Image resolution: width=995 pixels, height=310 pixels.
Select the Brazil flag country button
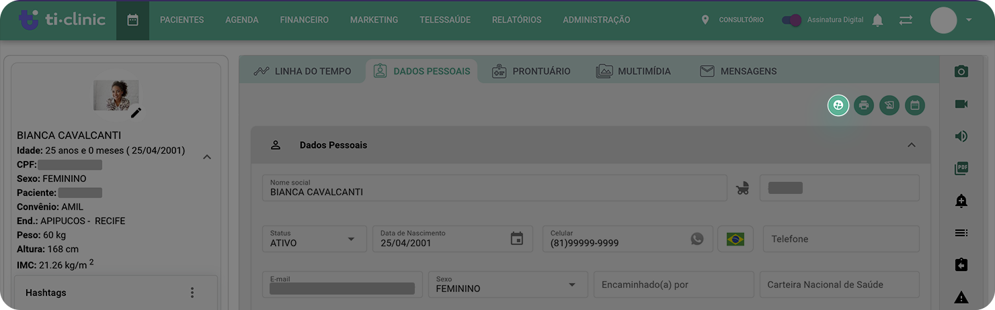click(x=735, y=239)
